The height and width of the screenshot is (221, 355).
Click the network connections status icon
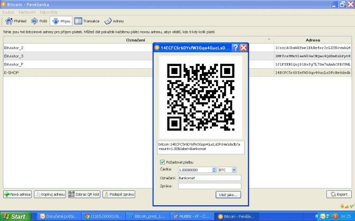[x=347, y=206]
